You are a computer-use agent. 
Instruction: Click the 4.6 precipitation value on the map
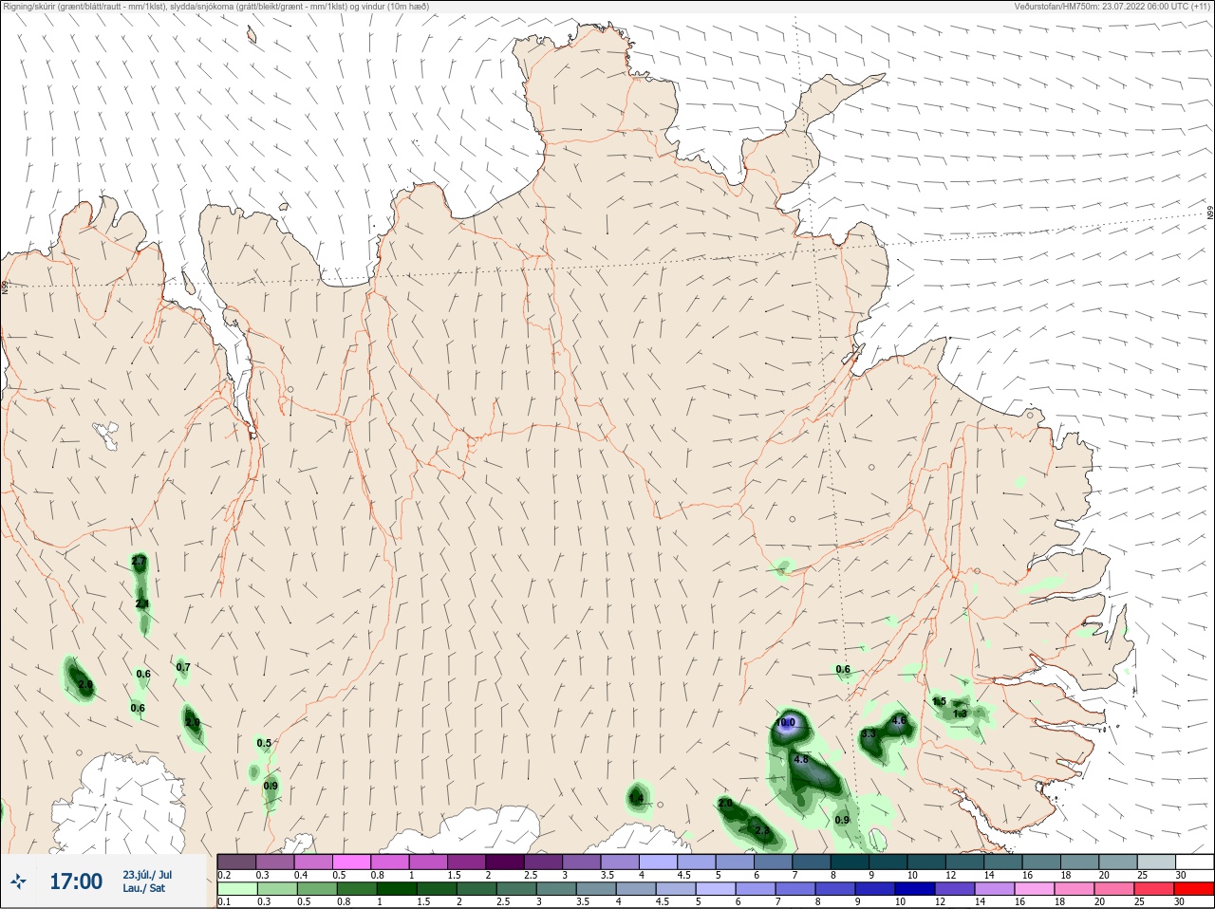coord(900,721)
